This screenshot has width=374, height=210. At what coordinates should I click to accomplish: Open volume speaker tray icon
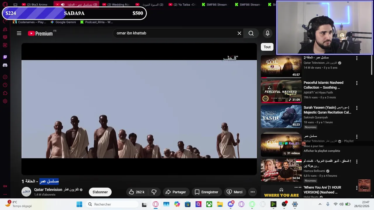click(x=341, y=204)
